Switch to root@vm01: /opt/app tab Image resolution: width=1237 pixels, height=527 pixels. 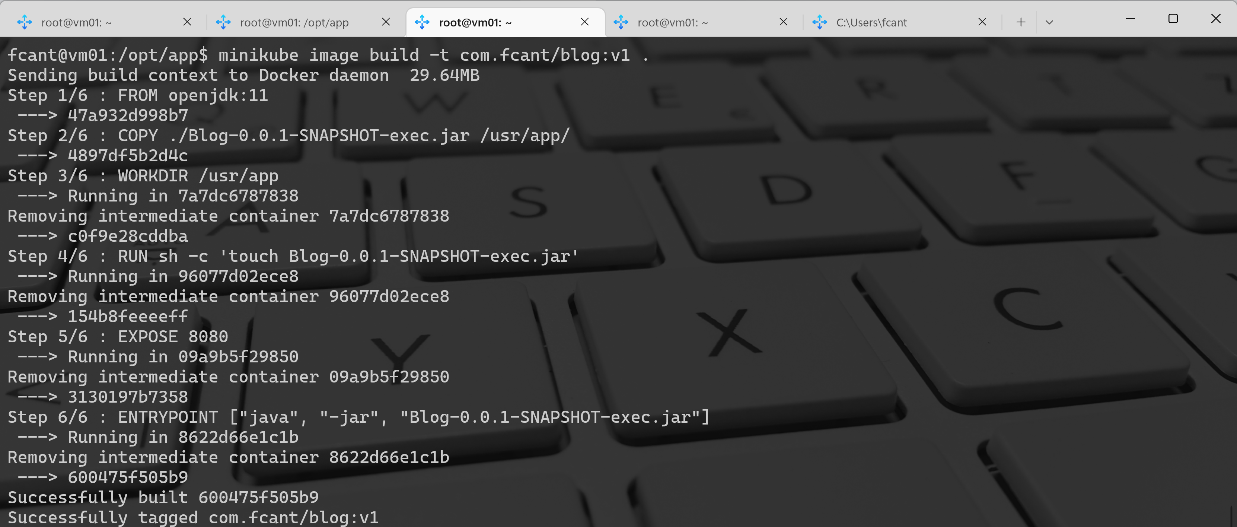click(x=294, y=23)
